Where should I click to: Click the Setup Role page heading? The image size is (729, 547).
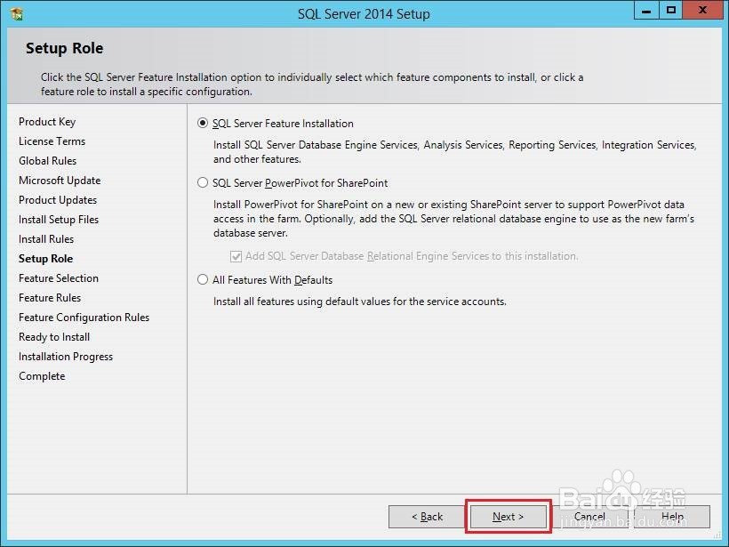pyautogui.click(x=65, y=48)
